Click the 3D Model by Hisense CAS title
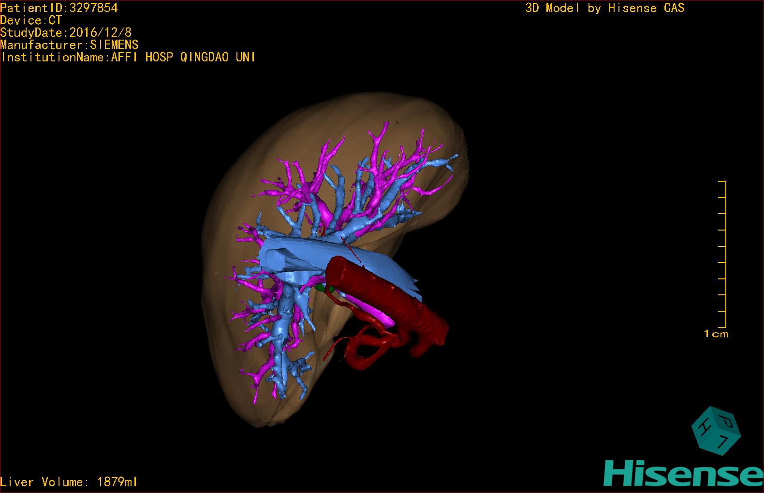This screenshot has width=764, height=493. [x=604, y=8]
